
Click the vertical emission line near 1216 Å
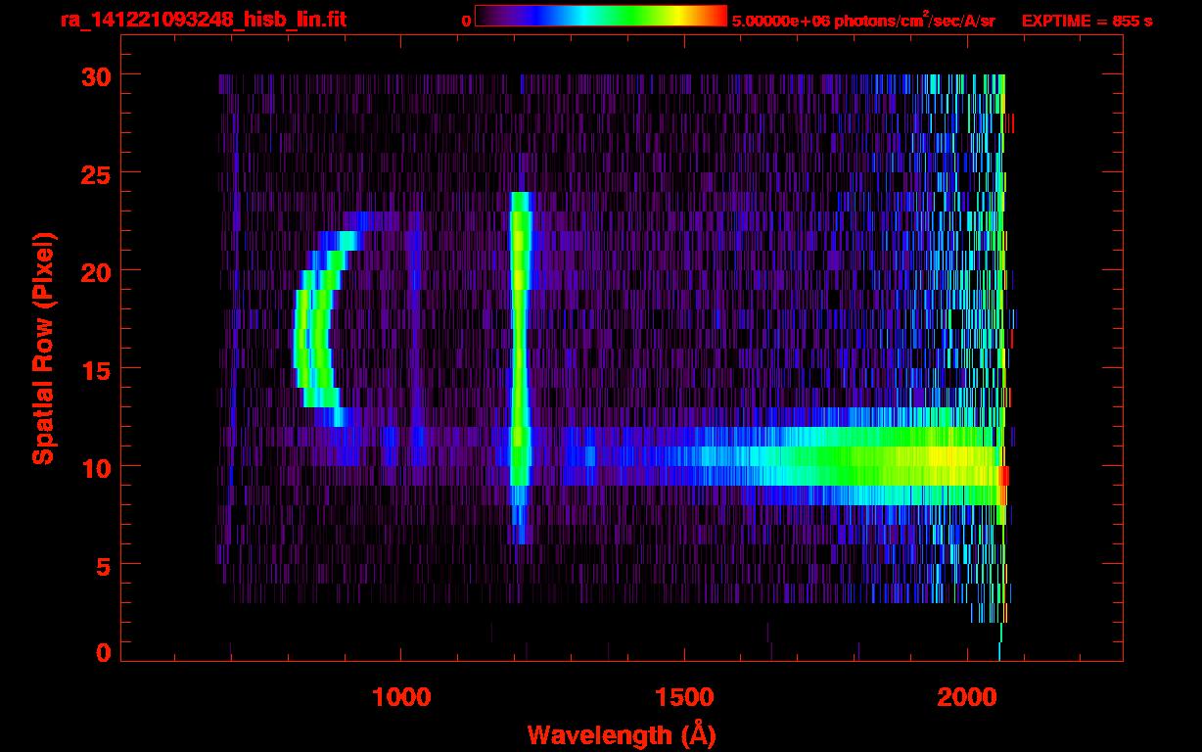[x=520, y=367]
